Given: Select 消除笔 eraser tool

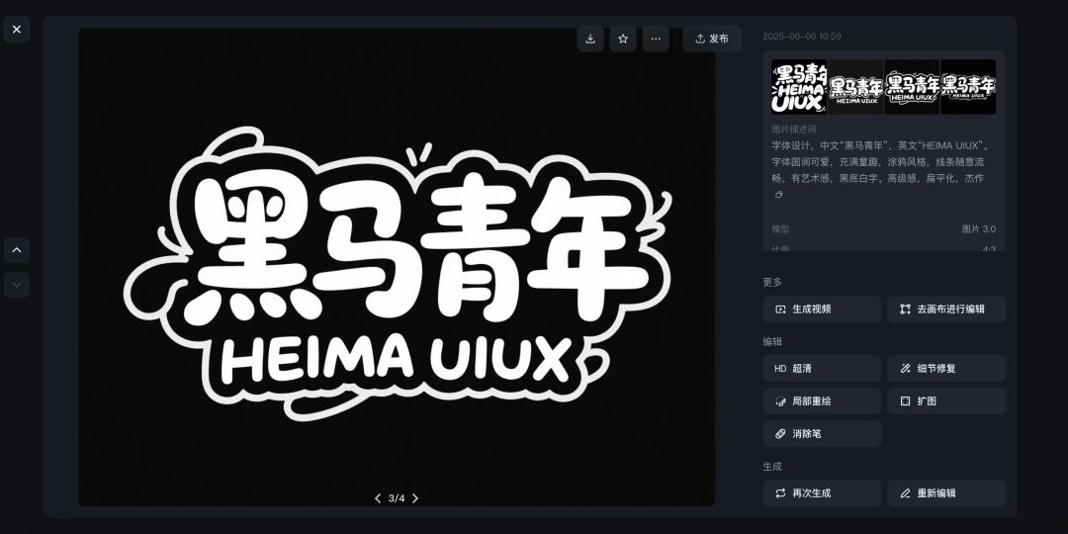Looking at the screenshot, I should (x=822, y=434).
